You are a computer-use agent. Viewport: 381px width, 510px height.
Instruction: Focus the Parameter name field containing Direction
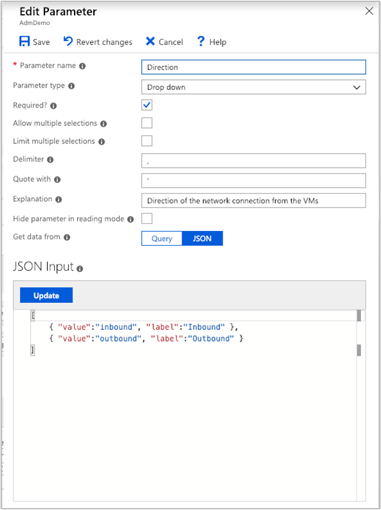click(x=254, y=68)
